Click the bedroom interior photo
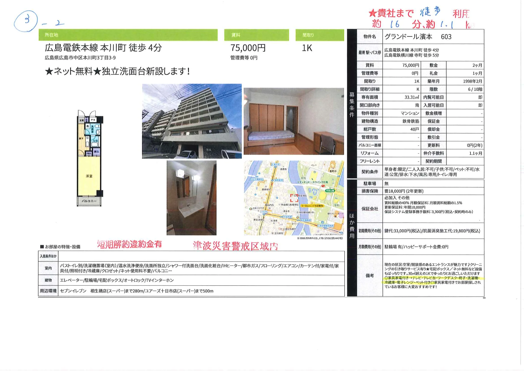Screen dimensions: 524x371 pos(294,121)
